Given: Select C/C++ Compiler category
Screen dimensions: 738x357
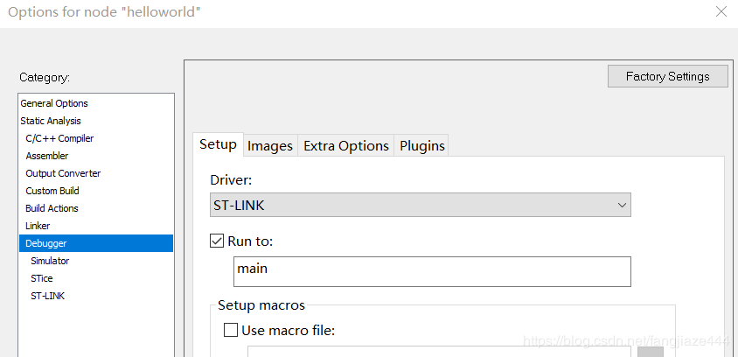Looking at the screenshot, I should (59, 138).
